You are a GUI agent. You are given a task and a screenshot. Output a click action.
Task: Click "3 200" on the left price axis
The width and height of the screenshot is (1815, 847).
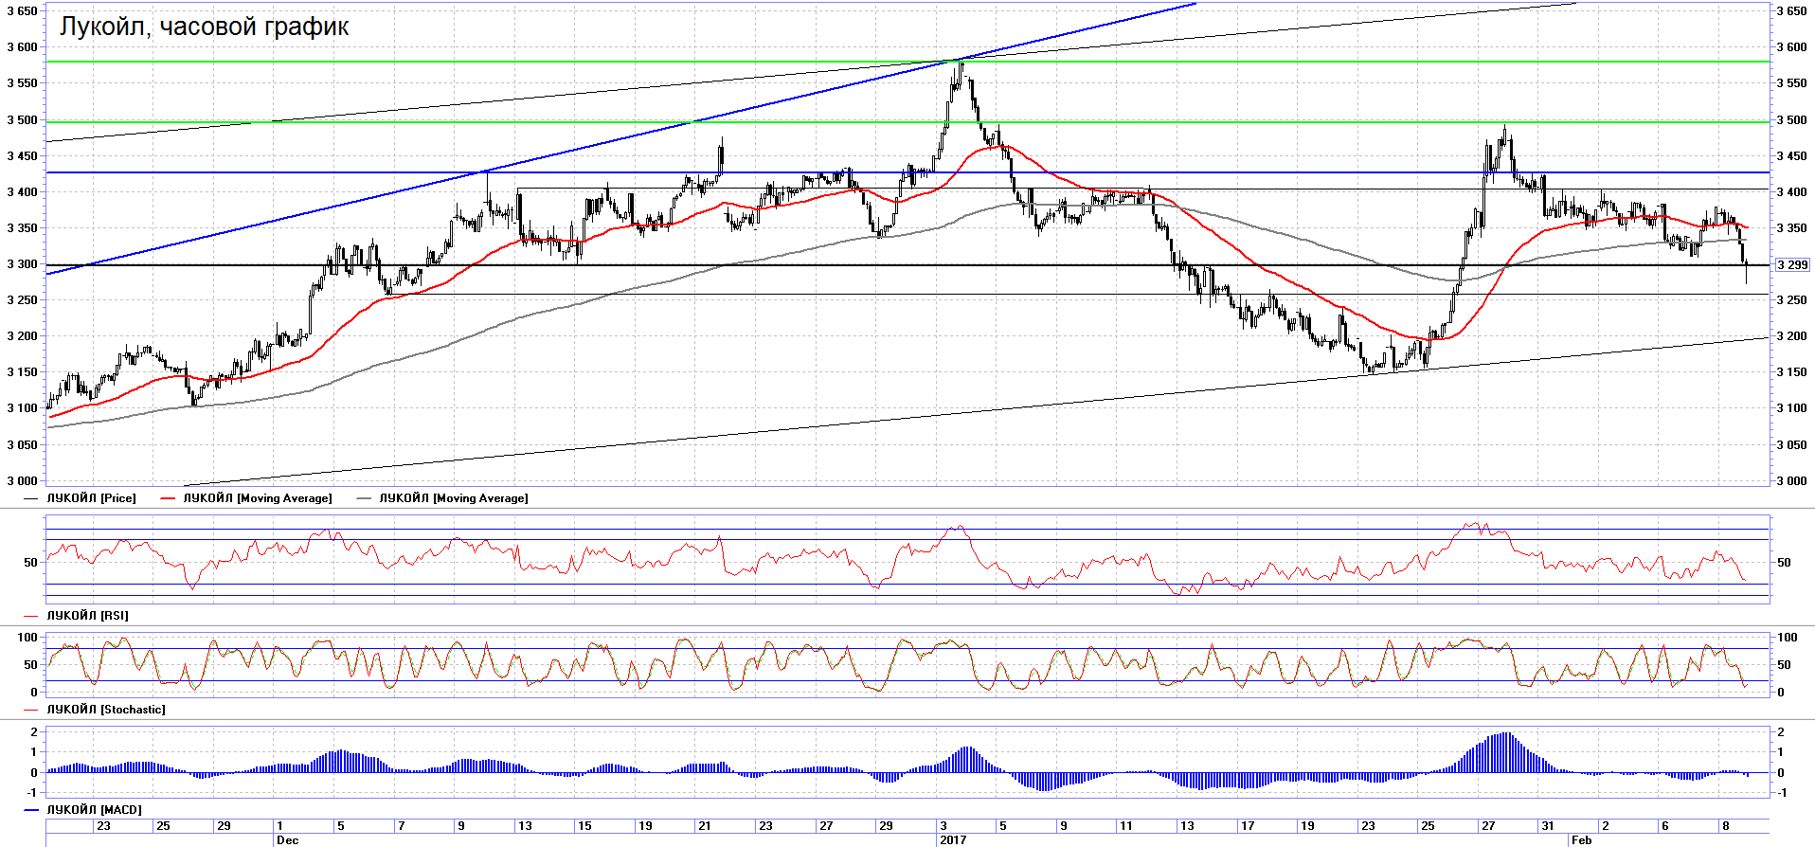click(x=22, y=336)
